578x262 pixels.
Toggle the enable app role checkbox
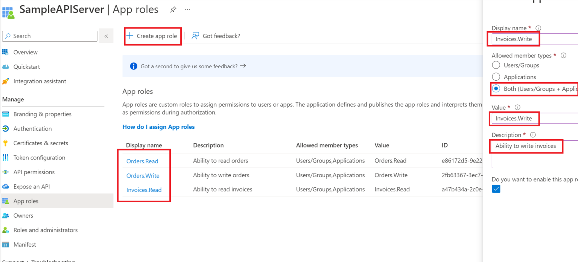pyautogui.click(x=496, y=189)
